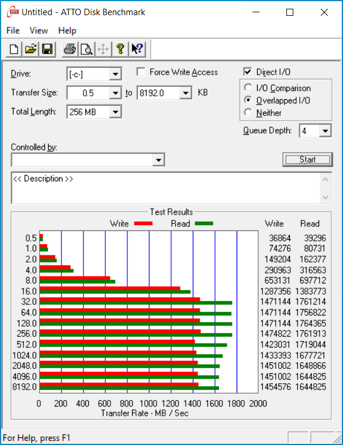
Task: Maximize the ATTO Disk Benchmark window
Action: (290, 12)
